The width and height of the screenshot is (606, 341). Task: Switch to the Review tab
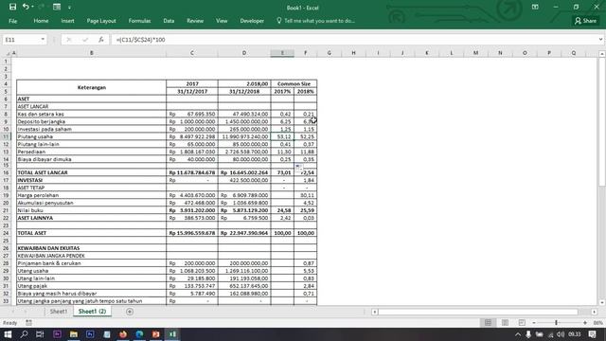pyautogui.click(x=195, y=21)
